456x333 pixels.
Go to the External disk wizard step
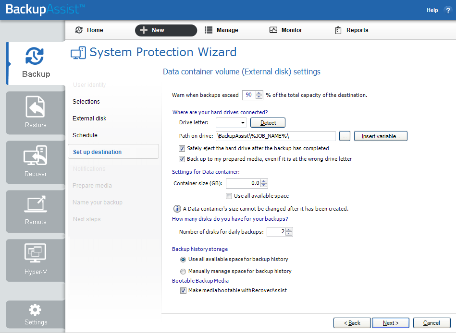89,119
